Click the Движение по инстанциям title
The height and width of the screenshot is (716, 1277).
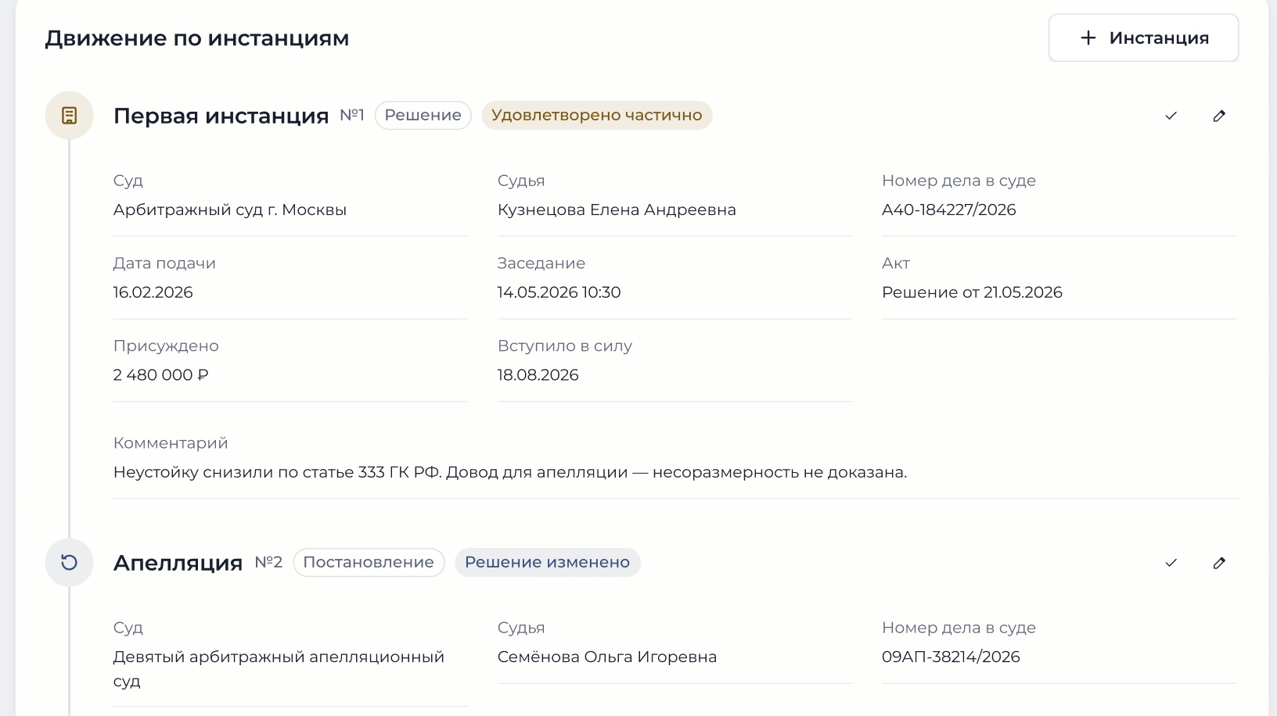coord(197,38)
